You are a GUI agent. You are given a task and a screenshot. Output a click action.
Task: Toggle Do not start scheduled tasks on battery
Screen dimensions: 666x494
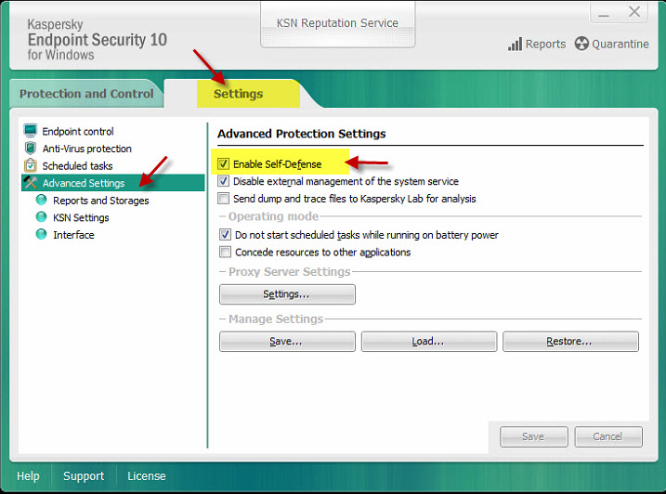pyautogui.click(x=225, y=235)
